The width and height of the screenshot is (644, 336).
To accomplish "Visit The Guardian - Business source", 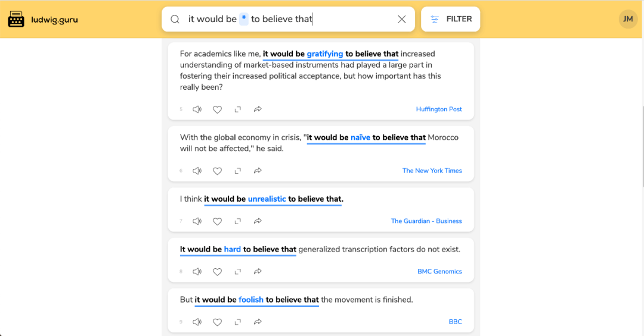I will click(x=426, y=221).
